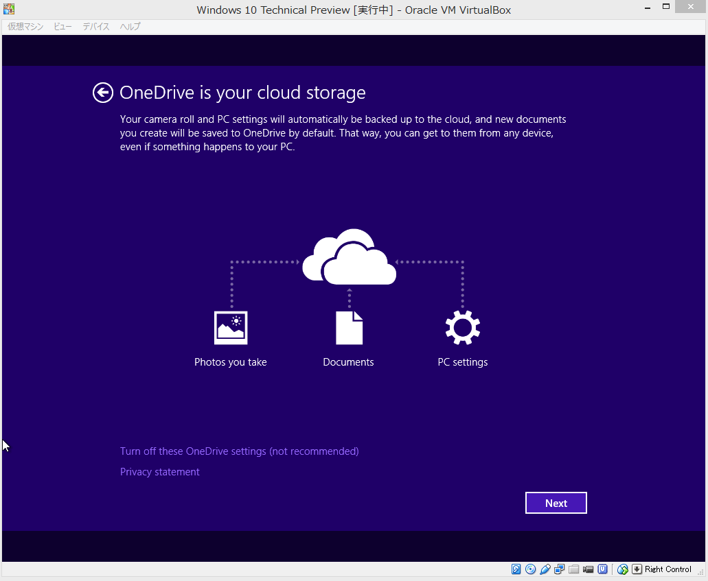
Task: Open the ビュー menu
Action: point(62,27)
